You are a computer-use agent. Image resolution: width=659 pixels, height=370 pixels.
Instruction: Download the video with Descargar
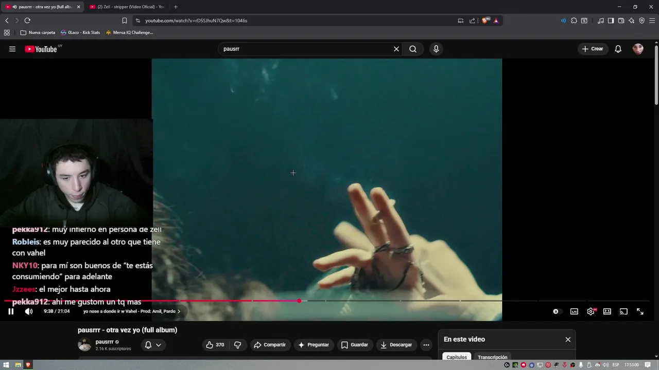(x=396, y=345)
